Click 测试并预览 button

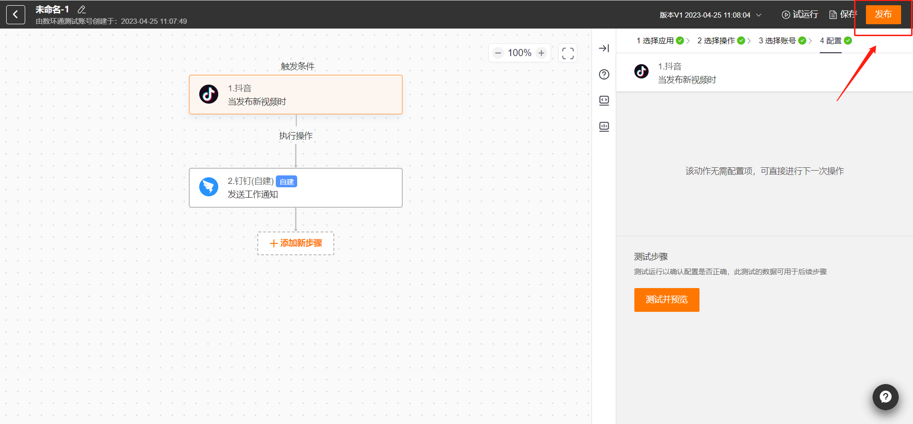[x=666, y=300]
